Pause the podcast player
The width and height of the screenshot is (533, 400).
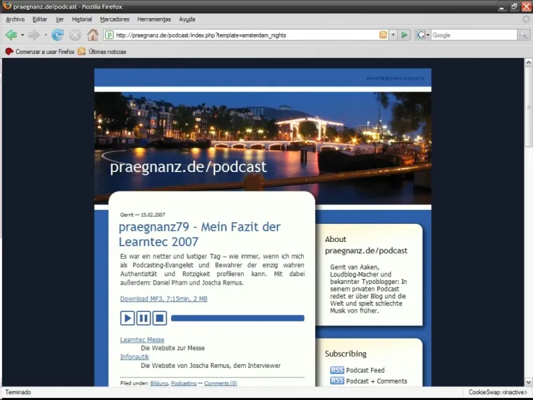[143, 318]
